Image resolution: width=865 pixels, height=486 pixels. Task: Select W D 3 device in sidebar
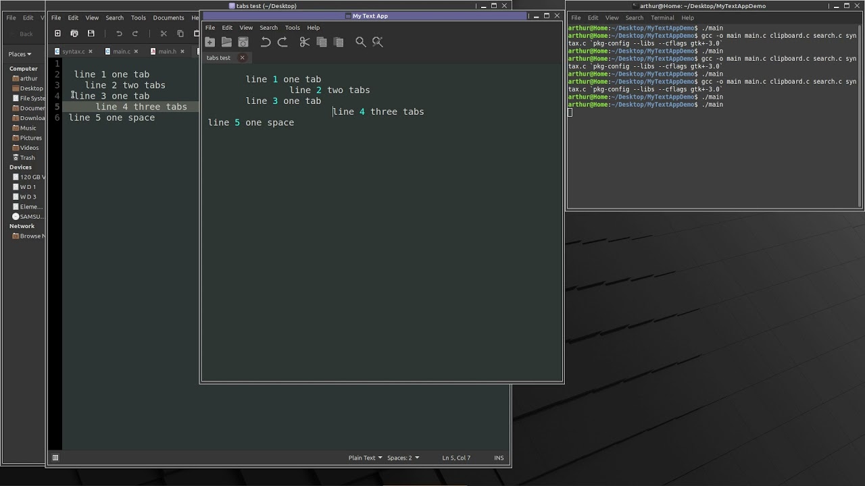click(x=25, y=197)
